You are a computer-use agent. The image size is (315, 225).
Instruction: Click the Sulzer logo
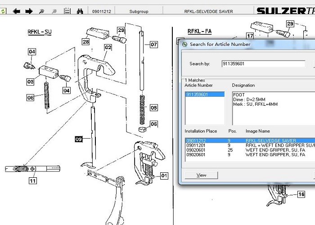[286, 11]
